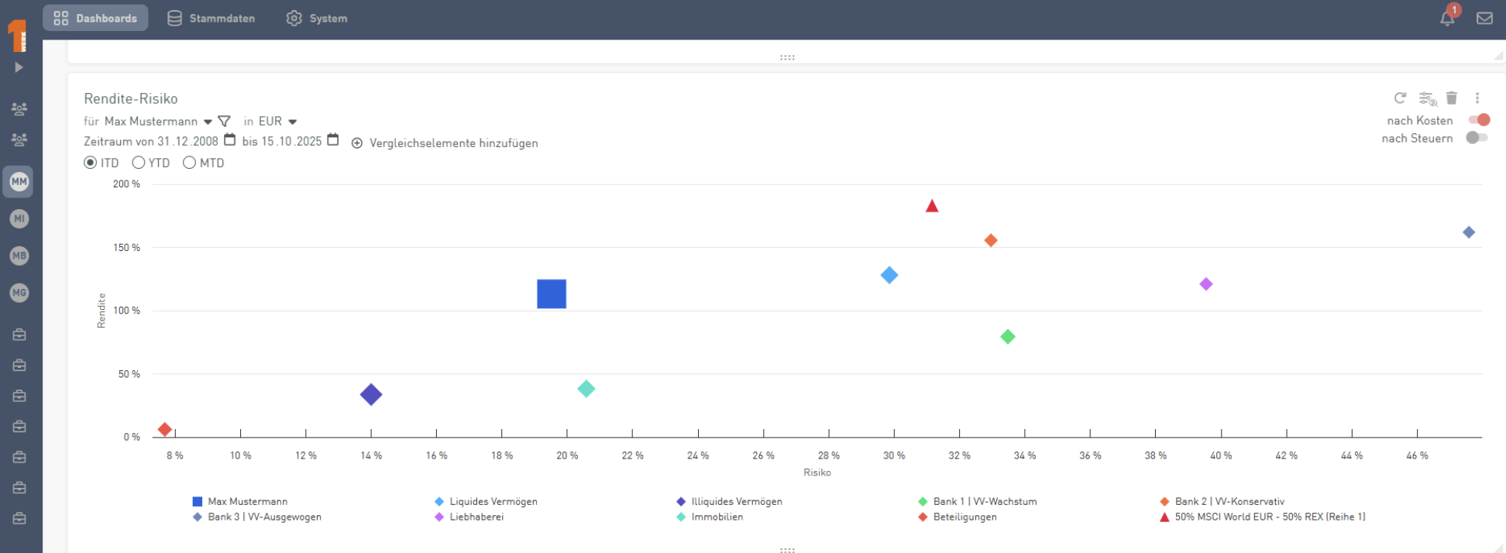This screenshot has width=1506, height=553.
Task: Open the notifications bell
Action: tap(1447, 19)
